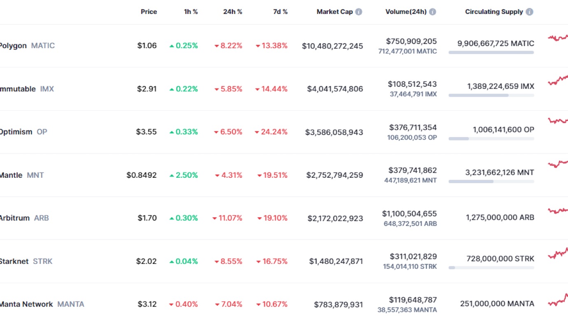568x319 pixels.
Task: Sort by 1h % column header
Action: click(191, 12)
